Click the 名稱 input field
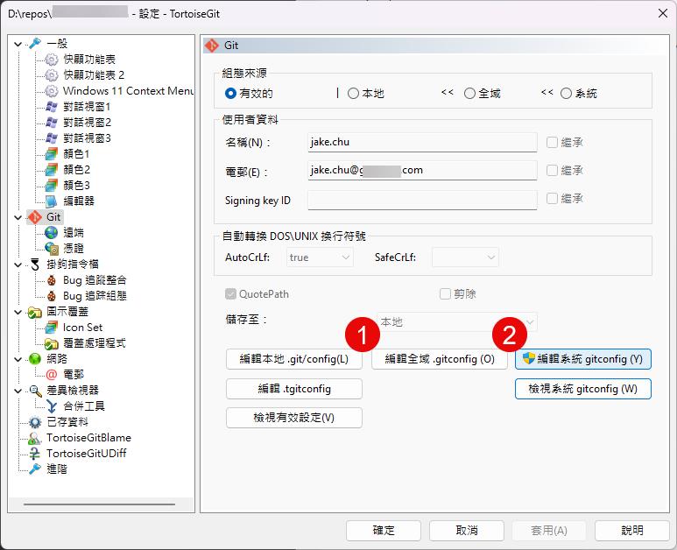 click(422, 142)
